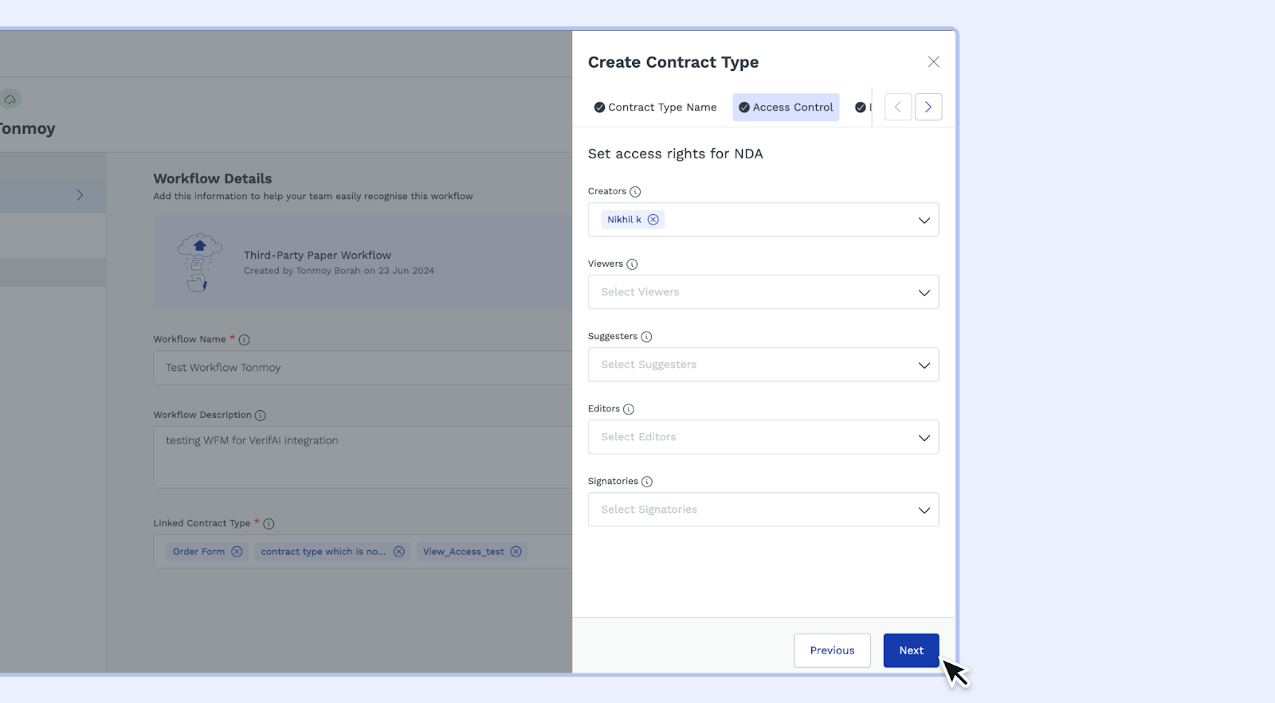
Task: Click the info icon next to Creators
Action: (x=635, y=192)
